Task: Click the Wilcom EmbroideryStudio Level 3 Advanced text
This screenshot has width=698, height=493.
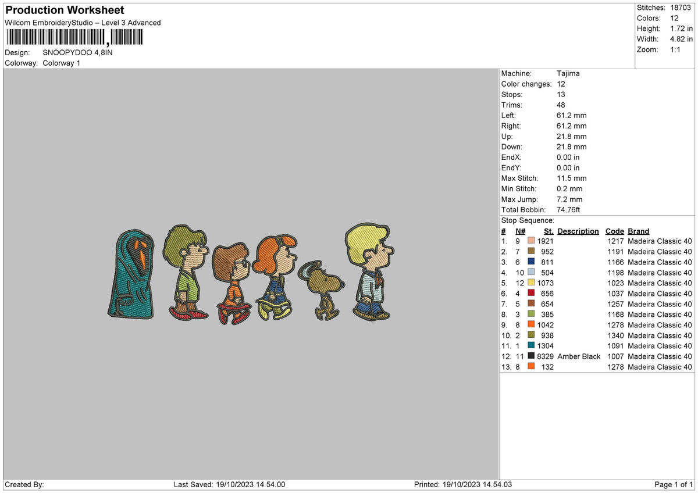Action: (83, 23)
